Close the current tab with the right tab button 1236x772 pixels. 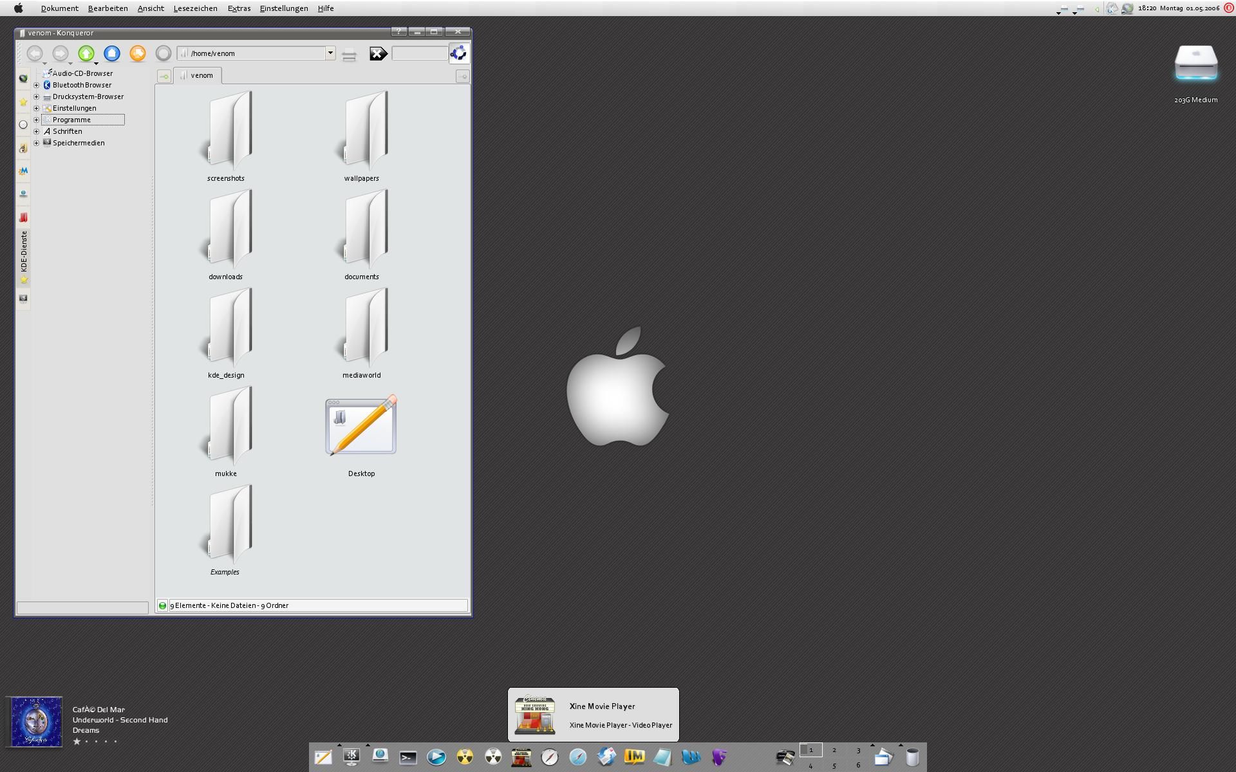462,77
